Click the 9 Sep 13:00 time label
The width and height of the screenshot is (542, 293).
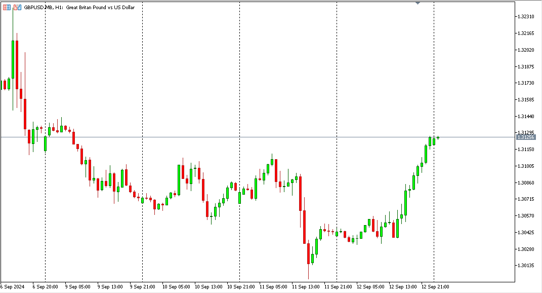pyautogui.click(x=110, y=287)
